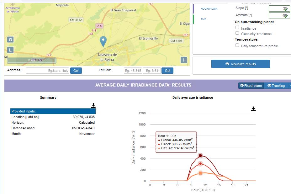
Task: Open the TMY tab
Action: (204, 19)
